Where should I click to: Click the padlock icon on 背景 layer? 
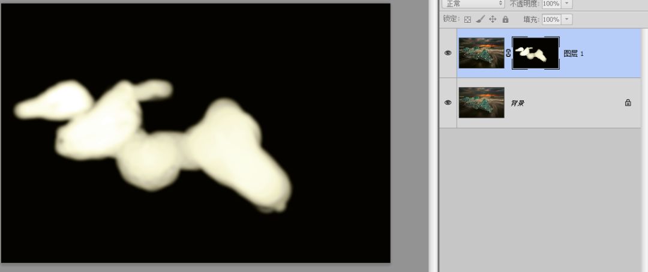[x=628, y=103]
